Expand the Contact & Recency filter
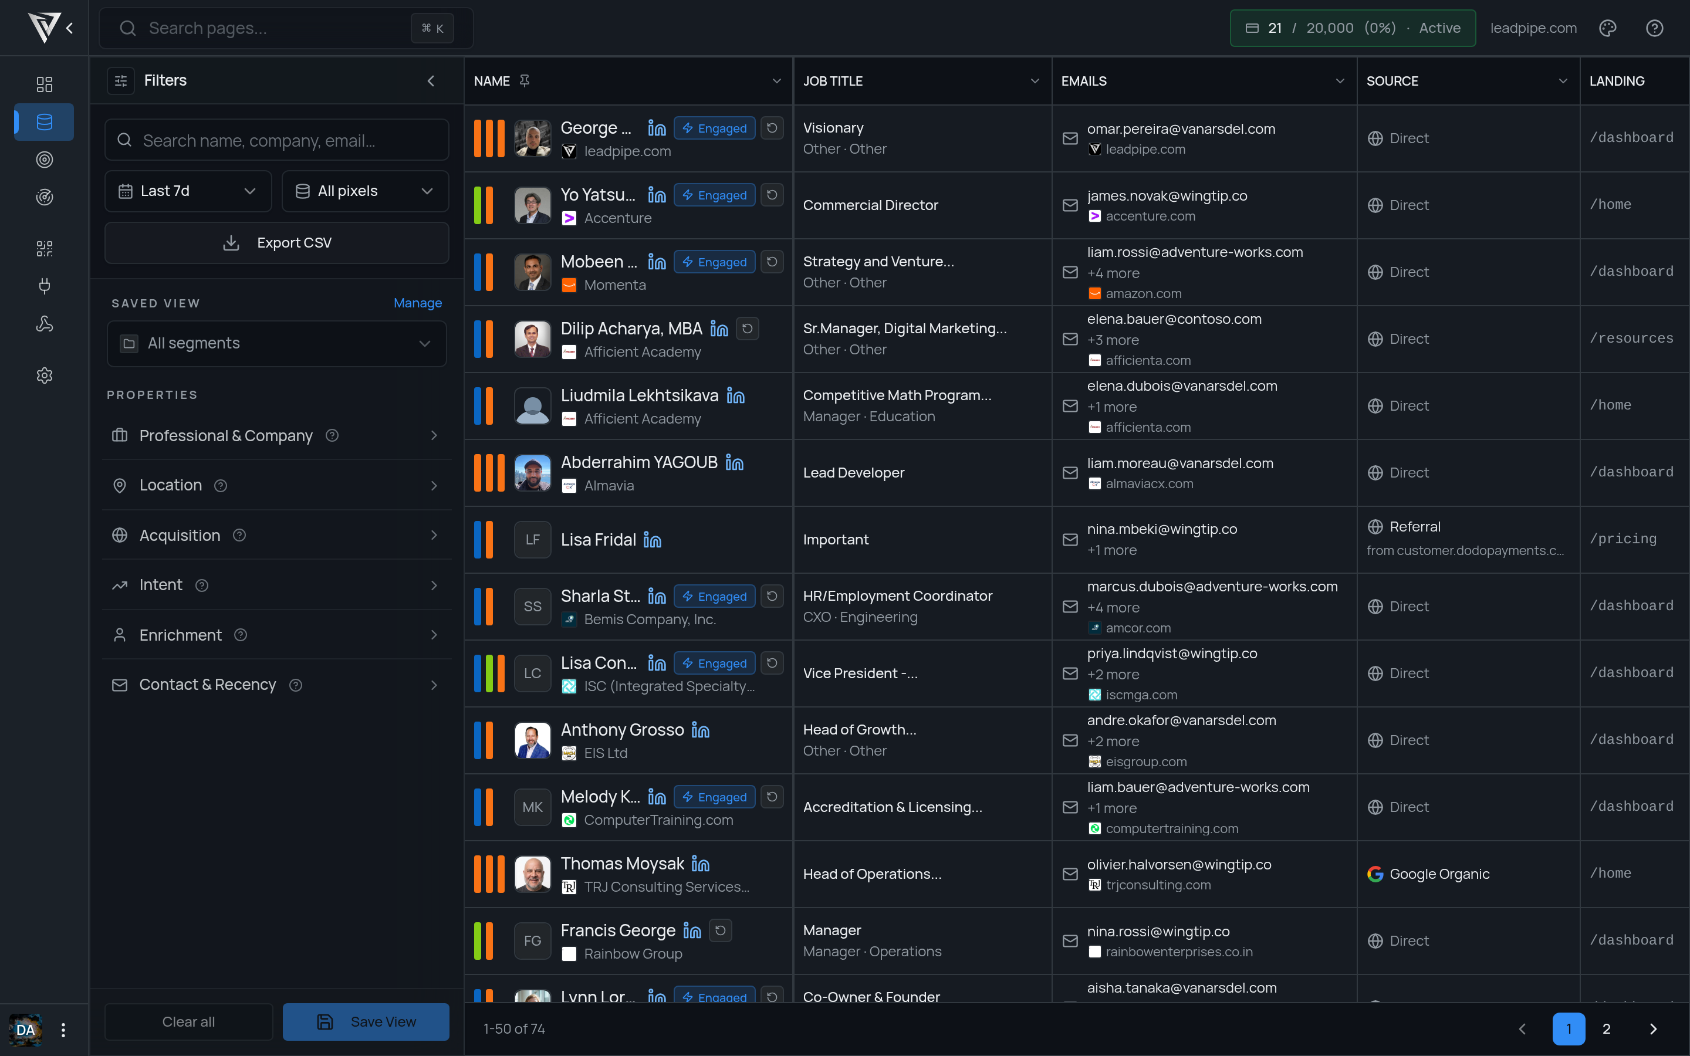The image size is (1690, 1056). point(276,685)
